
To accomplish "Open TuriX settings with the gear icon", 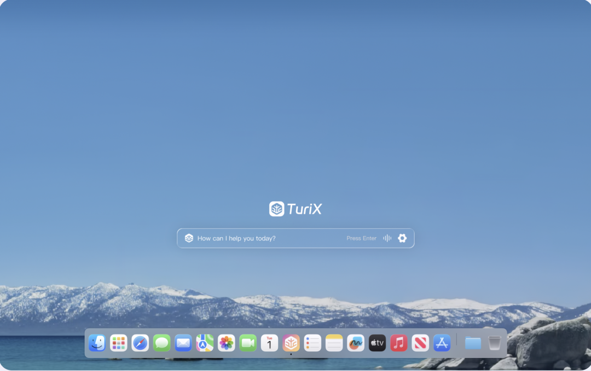I will click(402, 238).
